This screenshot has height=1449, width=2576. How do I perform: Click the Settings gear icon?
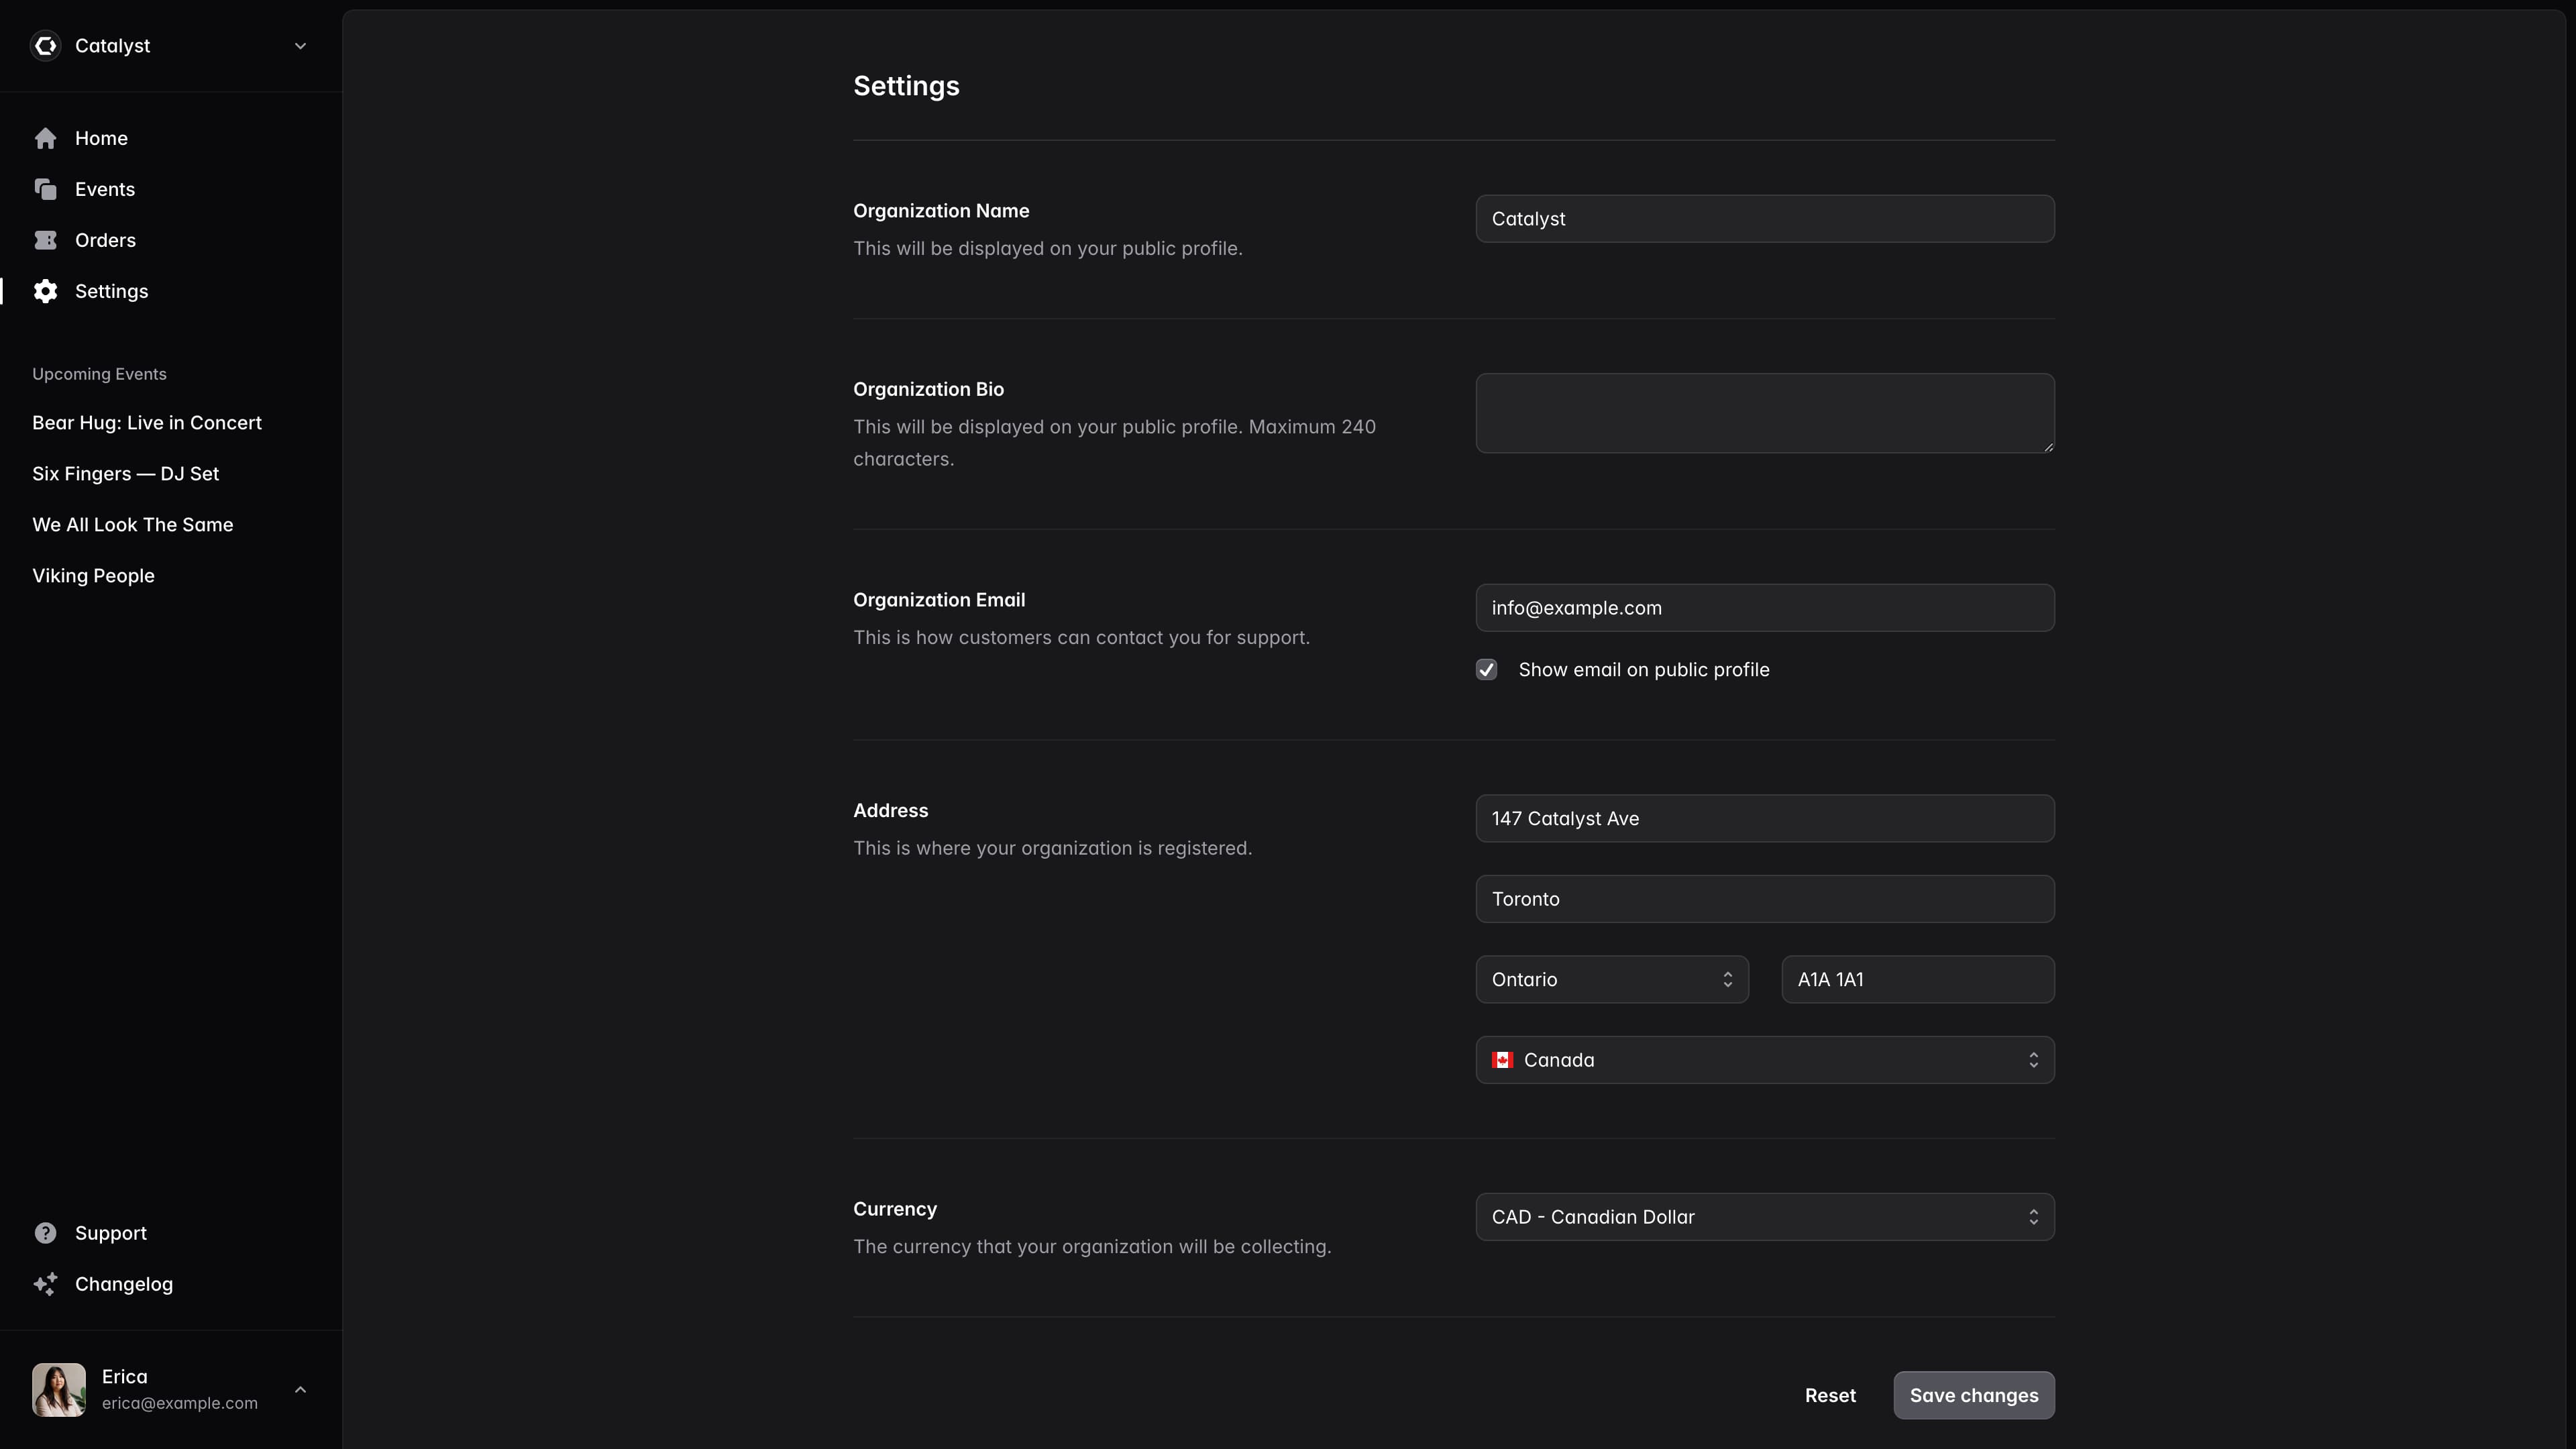pyautogui.click(x=45, y=291)
